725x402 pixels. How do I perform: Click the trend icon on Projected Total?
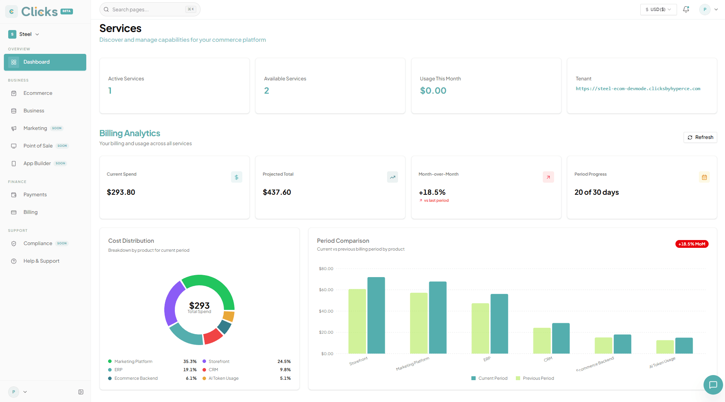(393, 177)
